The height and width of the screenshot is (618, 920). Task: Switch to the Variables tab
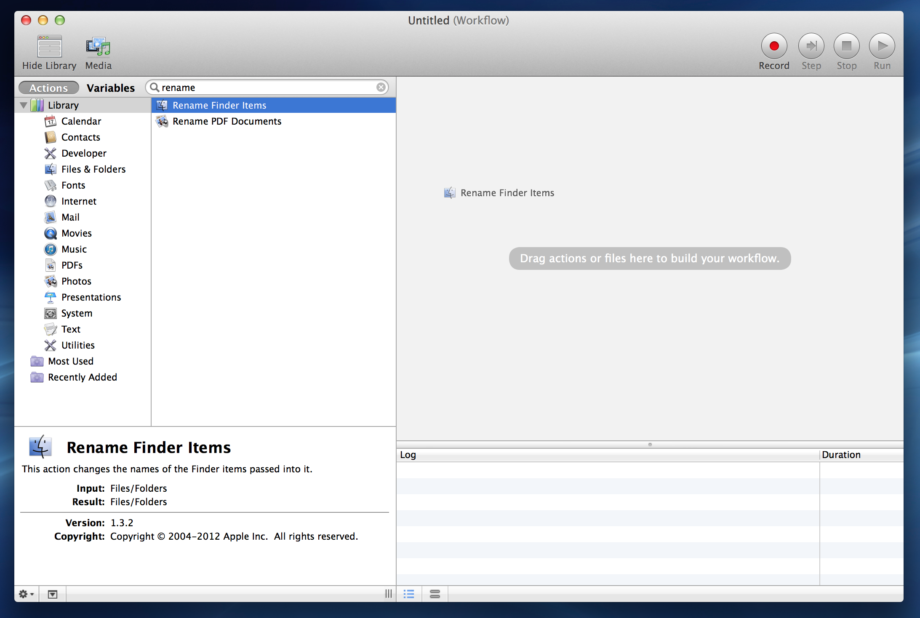point(111,88)
